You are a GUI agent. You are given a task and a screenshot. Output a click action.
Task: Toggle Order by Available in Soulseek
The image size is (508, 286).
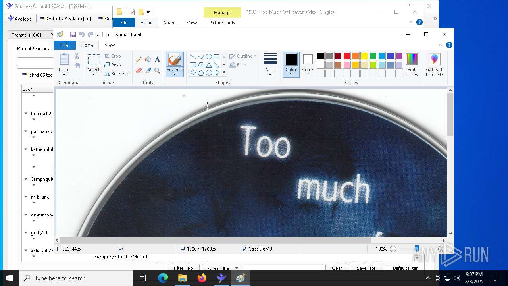click(x=65, y=19)
